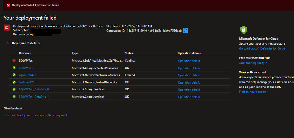
Task: Click the 'Your deployment failed' heading
Action: point(30,18)
